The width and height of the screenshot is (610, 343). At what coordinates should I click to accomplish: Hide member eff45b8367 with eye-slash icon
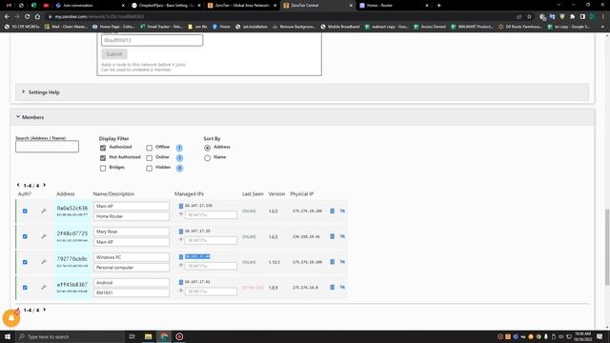[342, 288]
